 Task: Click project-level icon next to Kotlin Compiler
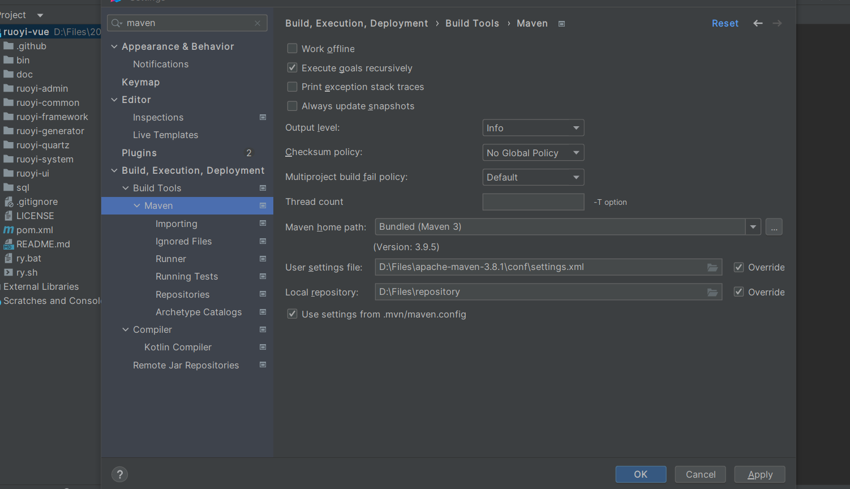[263, 347]
